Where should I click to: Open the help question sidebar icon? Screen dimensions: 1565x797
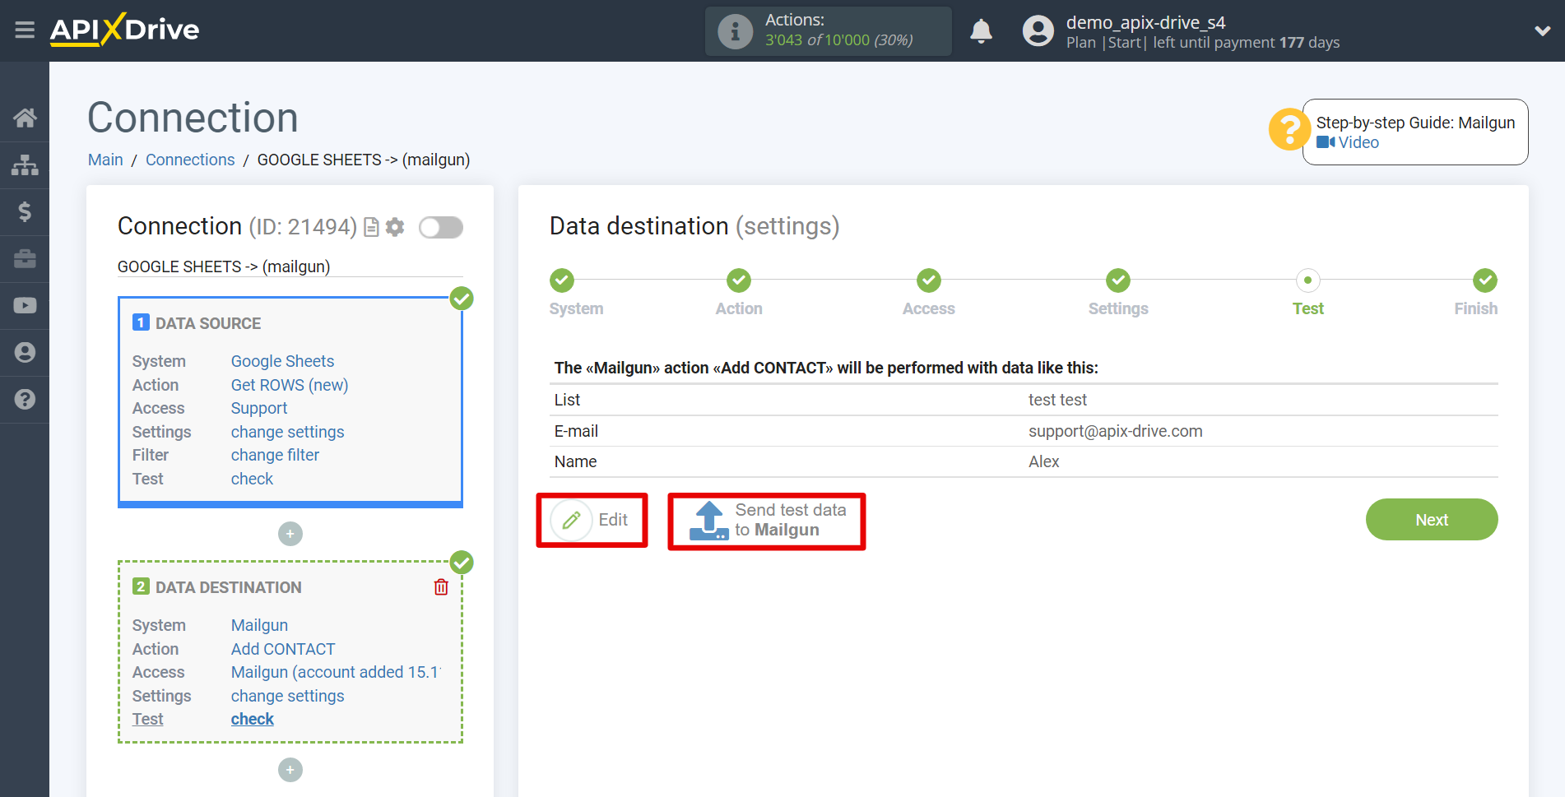[25, 399]
